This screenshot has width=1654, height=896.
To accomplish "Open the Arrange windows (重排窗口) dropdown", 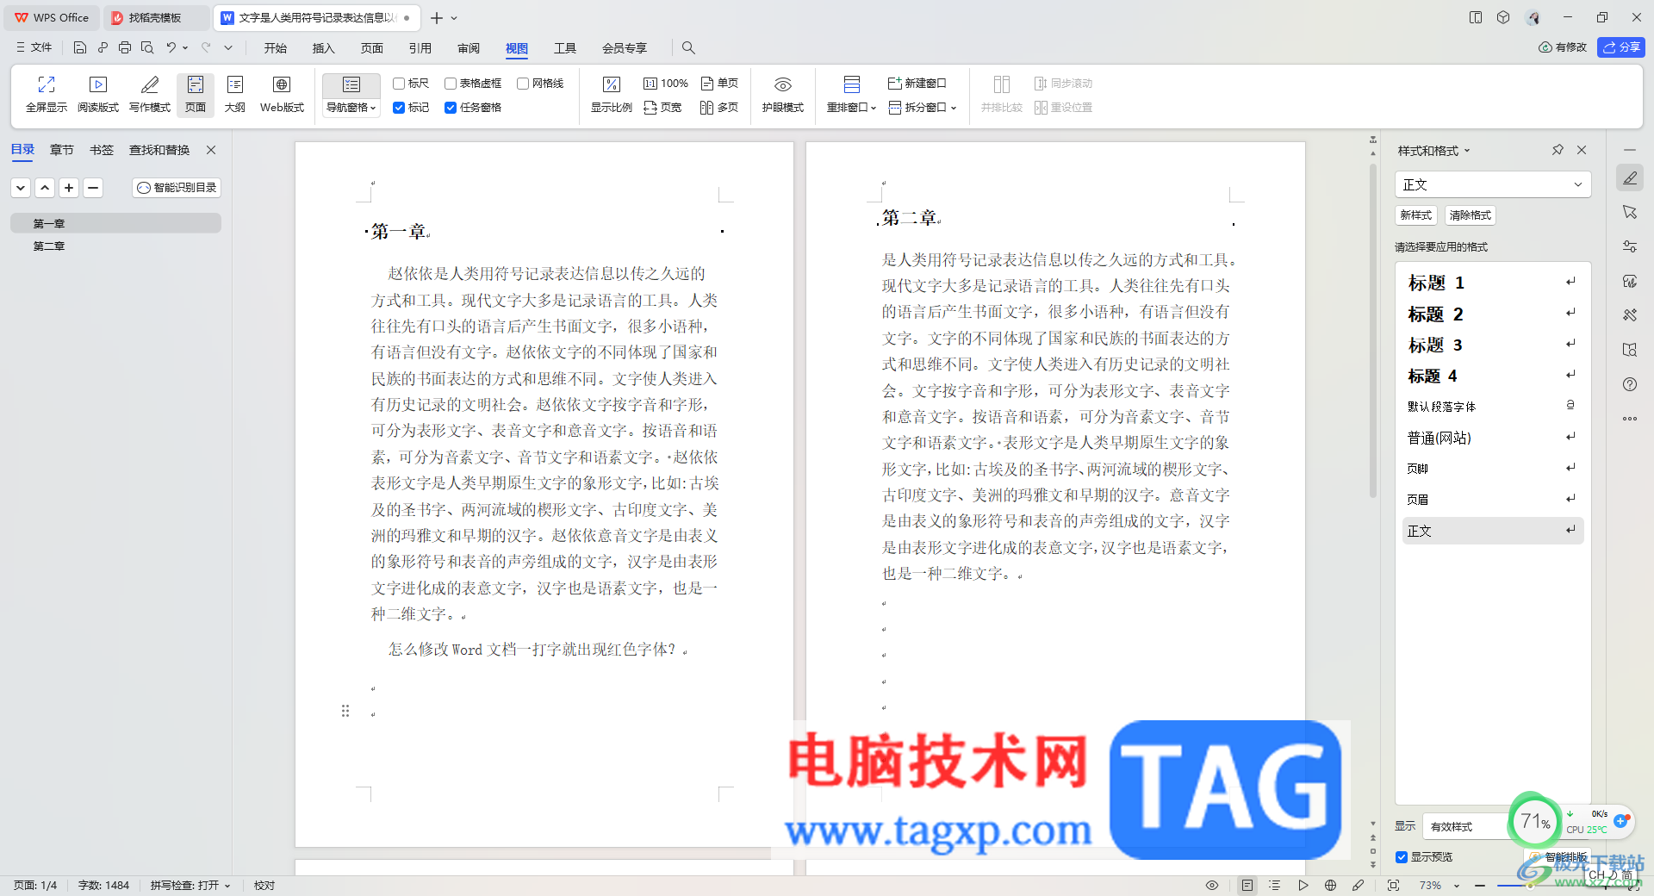I will pyautogui.click(x=851, y=108).
